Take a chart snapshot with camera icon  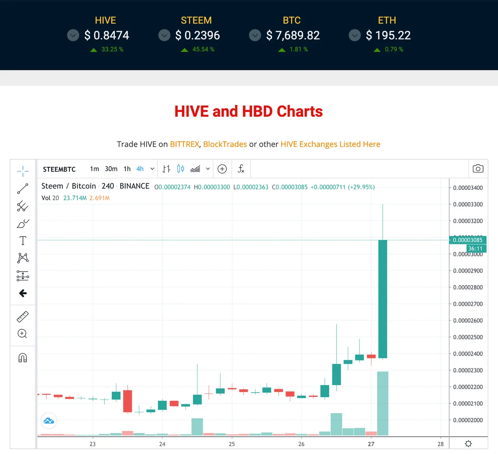point(478,168)
